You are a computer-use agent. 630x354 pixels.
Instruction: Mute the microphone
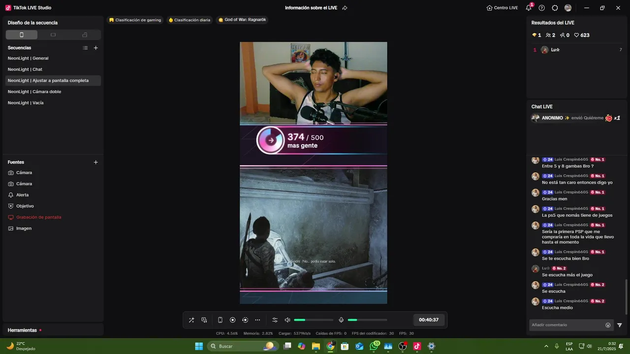[x=341, y=320]
